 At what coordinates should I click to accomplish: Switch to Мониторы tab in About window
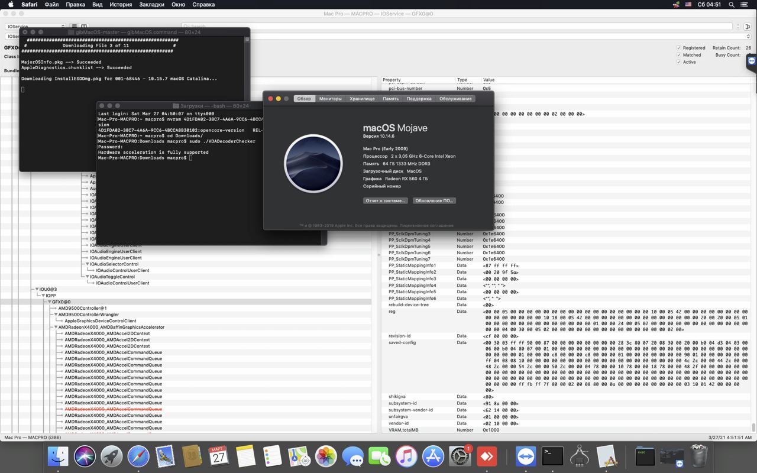(x=331, y=99)
